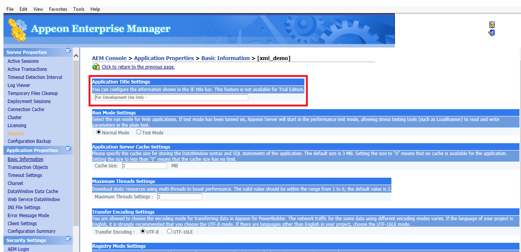This screenshot has height=252, width=521.
Task: Open Configuration Backup
Action: (29, 141)
